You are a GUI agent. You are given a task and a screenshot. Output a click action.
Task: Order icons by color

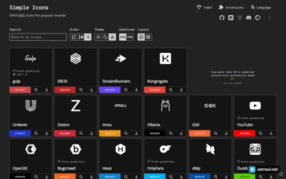80,37
